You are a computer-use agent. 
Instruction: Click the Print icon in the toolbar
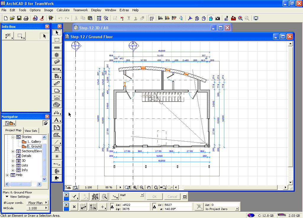(x=26, y=18)
